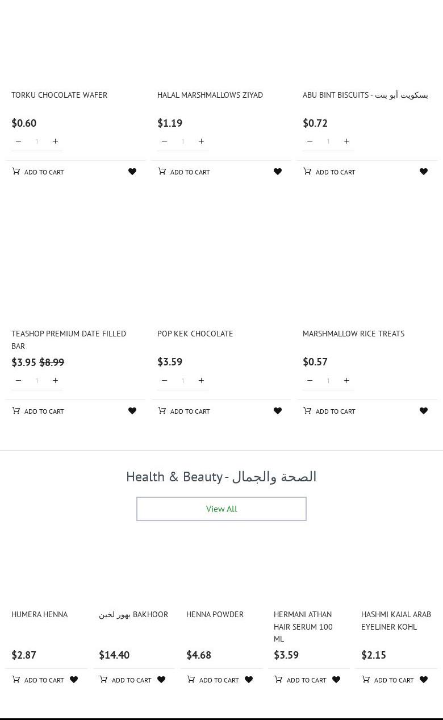This screenshot has width=443, height=720.
Task: Decrease Teashop Premium Date Bar quantity
Action: (18, 381)
